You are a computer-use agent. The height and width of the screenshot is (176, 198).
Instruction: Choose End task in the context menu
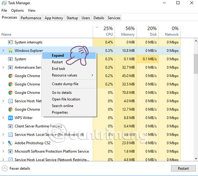click(69, 68)
